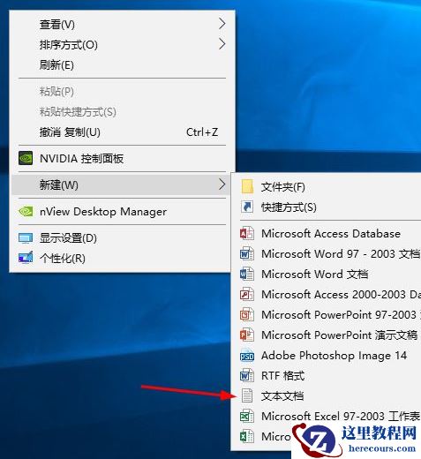Create Microsoft PowerPoint 演示文稿
Image resolution: width=421 pixels, height=459 pixels.
click(x=327, y=335)
